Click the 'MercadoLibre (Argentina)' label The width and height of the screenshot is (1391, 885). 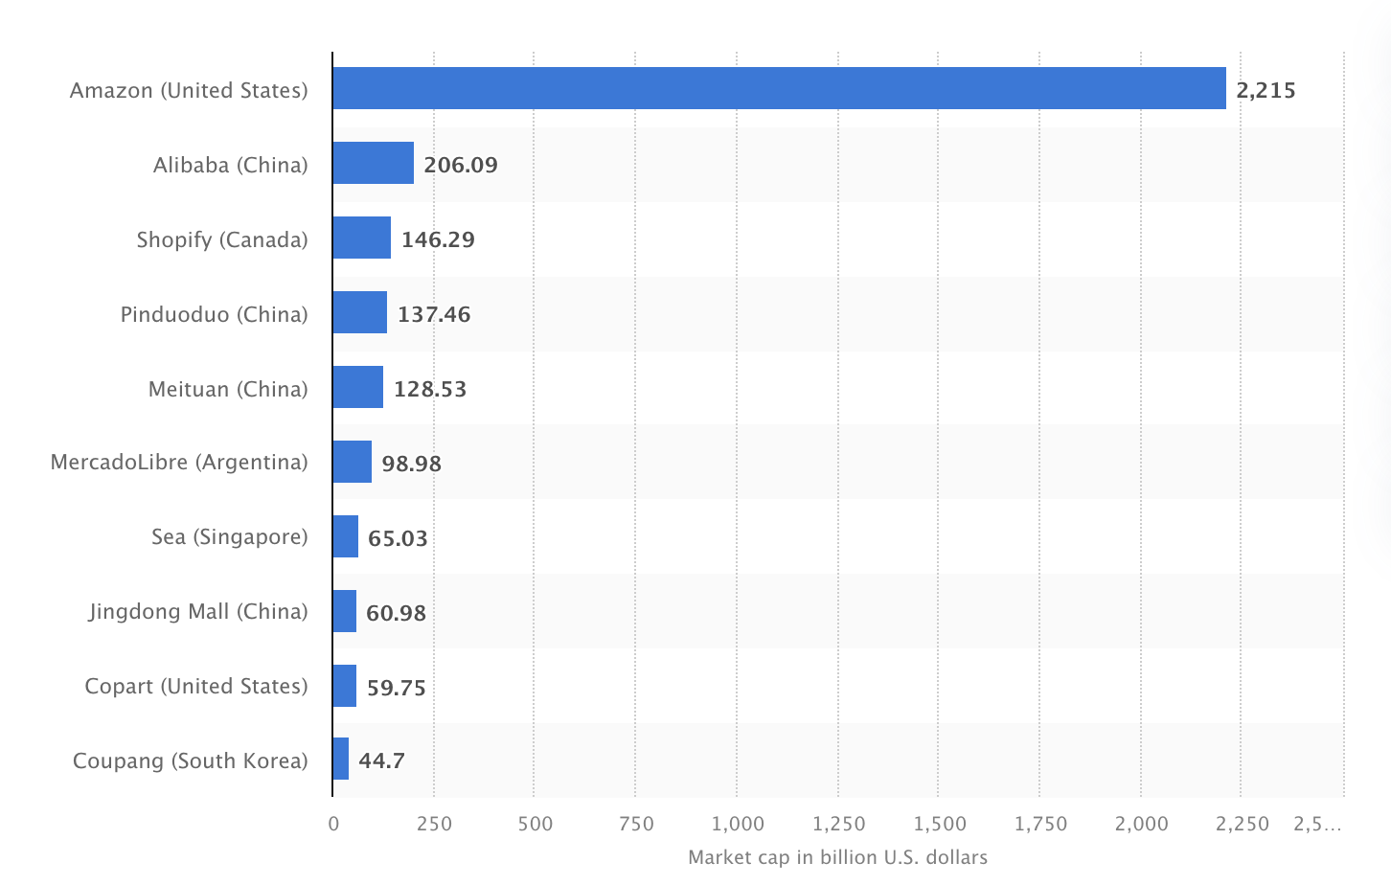click(179, 463)
